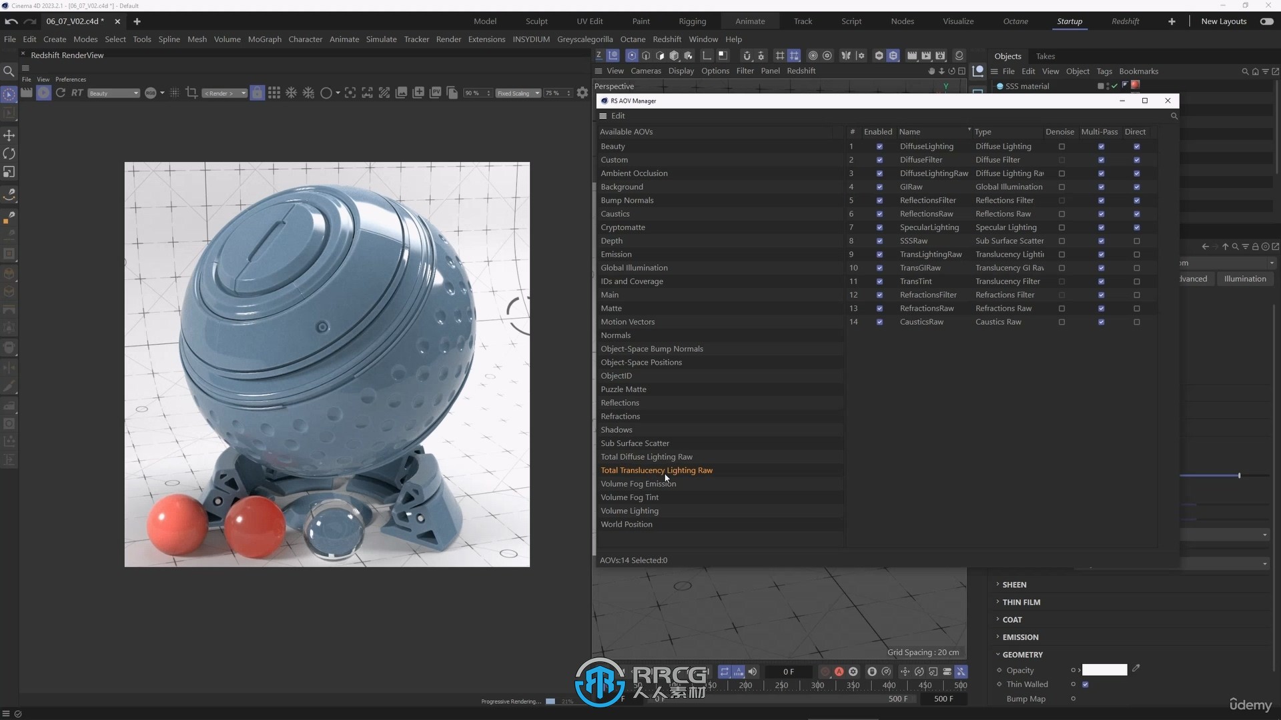Check Direct output for TransTint AOV
This screenshot has height=720, width=1281.
(x=1136, y=281)
